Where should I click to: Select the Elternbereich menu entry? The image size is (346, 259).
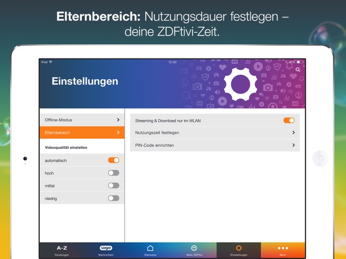82,133
